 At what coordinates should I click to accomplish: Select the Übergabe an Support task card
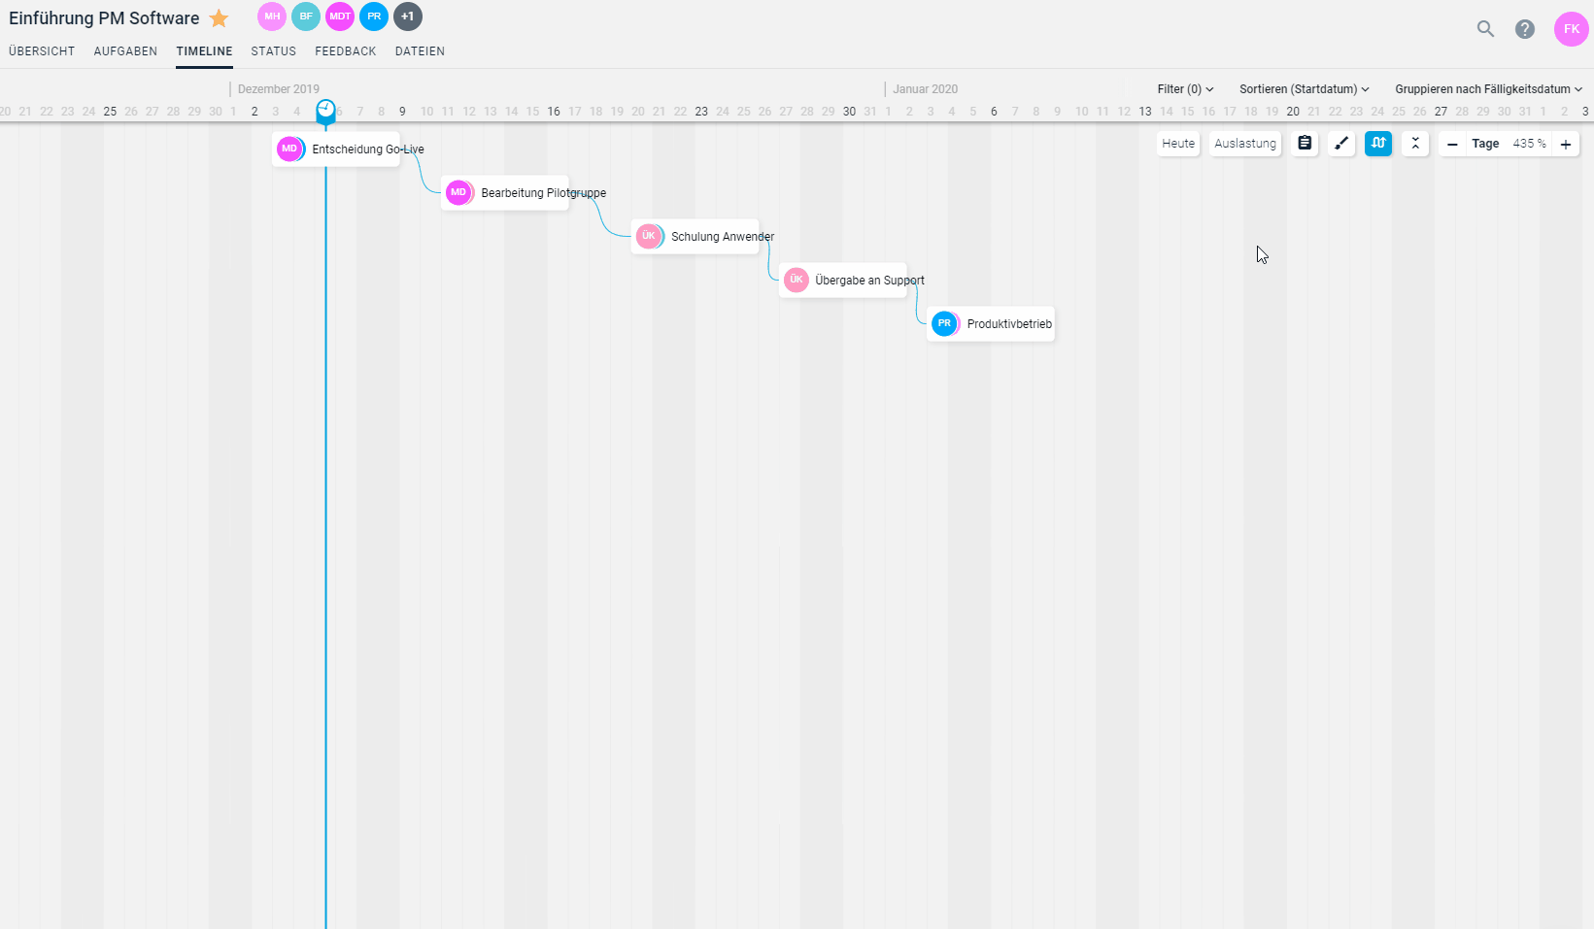point(843,280)
